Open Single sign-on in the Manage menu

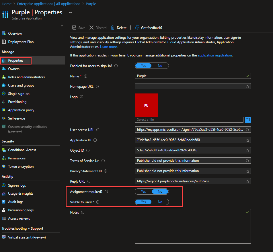19,94
